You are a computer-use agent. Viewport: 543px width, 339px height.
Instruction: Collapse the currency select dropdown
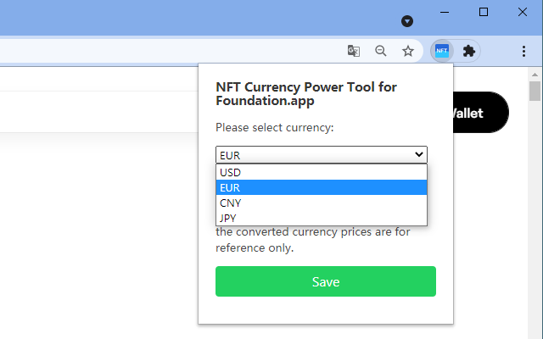click(x=322, y=154)
